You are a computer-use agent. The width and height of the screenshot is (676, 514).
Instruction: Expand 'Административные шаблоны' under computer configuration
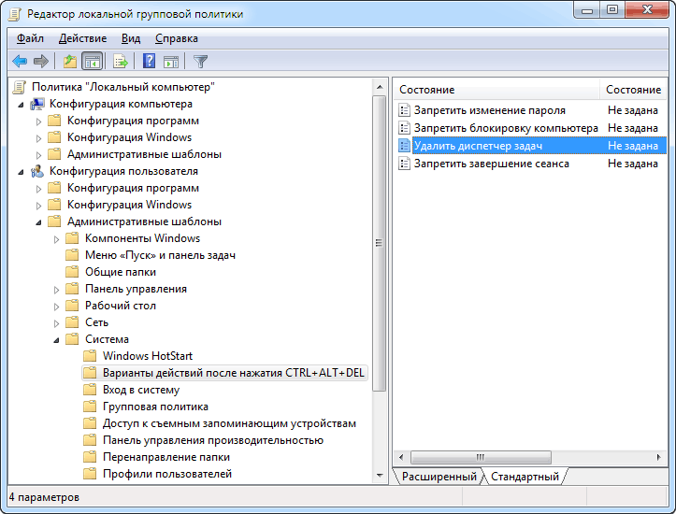[x=38, y=155]
